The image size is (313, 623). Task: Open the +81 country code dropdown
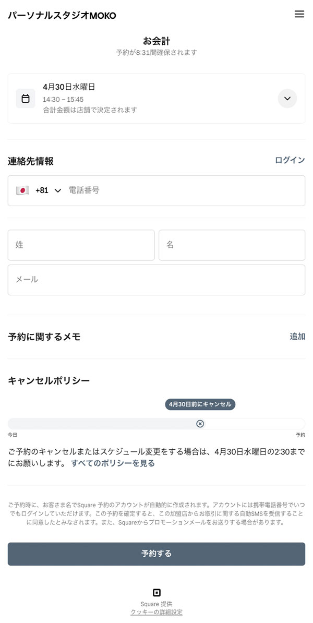(x=49, y=190)
